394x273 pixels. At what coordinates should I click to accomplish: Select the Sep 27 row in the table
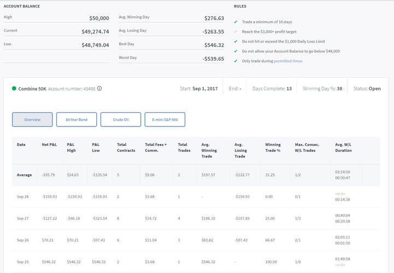(x=22, y=218)
